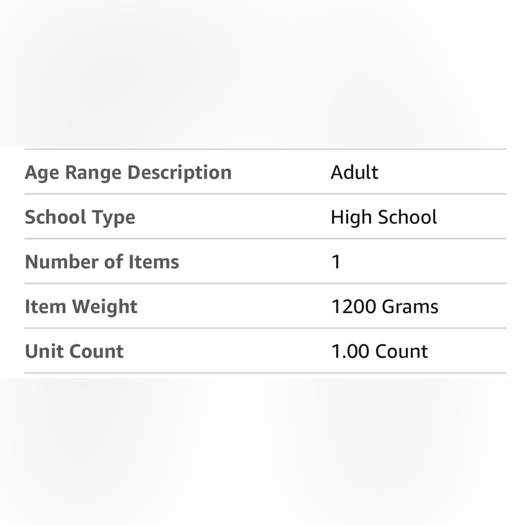
Task: Click the 'Unit Count' label
Action: [x=74, y=351]
